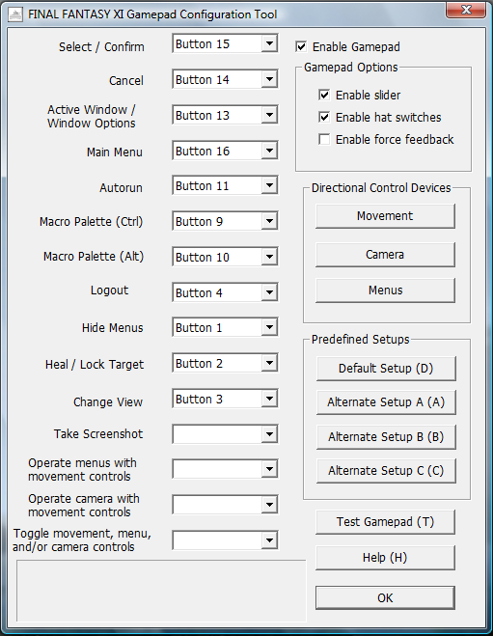Open the Camera control settings
The height and width of the screenshot is (636, 493).
tap(385, 255)
